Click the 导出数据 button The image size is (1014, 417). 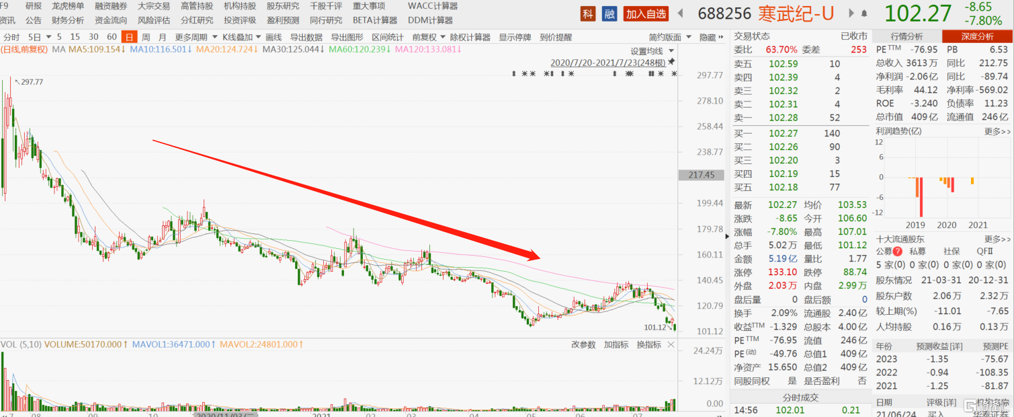pyautogui.click(x=306, y=38)
